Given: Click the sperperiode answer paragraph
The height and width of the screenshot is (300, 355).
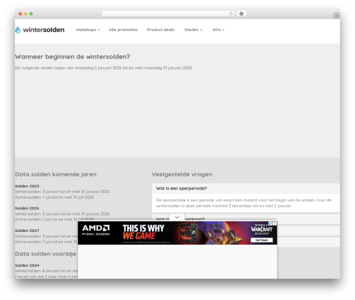Looking at the screenshot, I should (244, 203).
